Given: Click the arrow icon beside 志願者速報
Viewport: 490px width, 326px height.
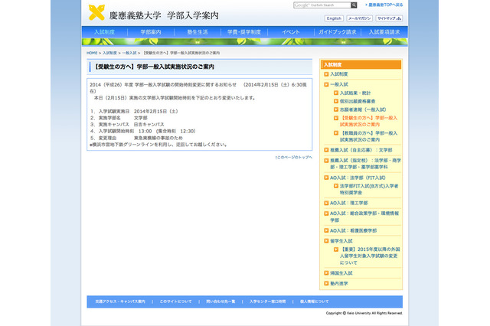Looking at the screenshot, I should (336, 109).
